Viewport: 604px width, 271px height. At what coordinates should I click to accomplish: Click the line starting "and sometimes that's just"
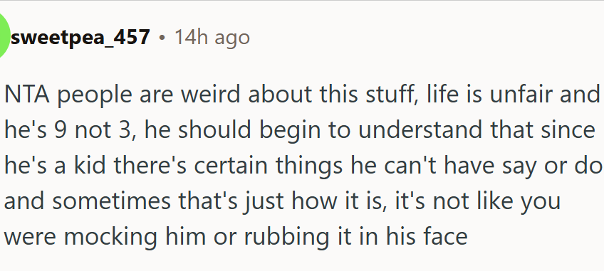(282, 202)
